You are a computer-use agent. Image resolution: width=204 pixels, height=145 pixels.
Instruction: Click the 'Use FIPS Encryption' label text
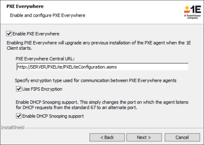coord(42,89)
